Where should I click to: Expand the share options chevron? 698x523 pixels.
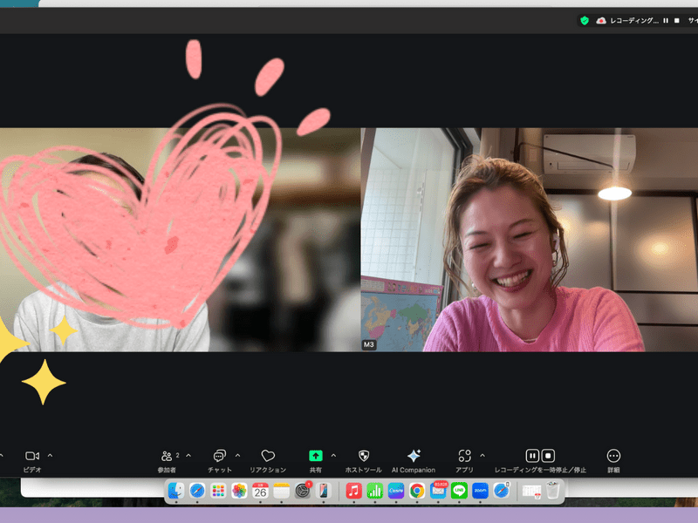pyautogui.click(x=333, y=455)
